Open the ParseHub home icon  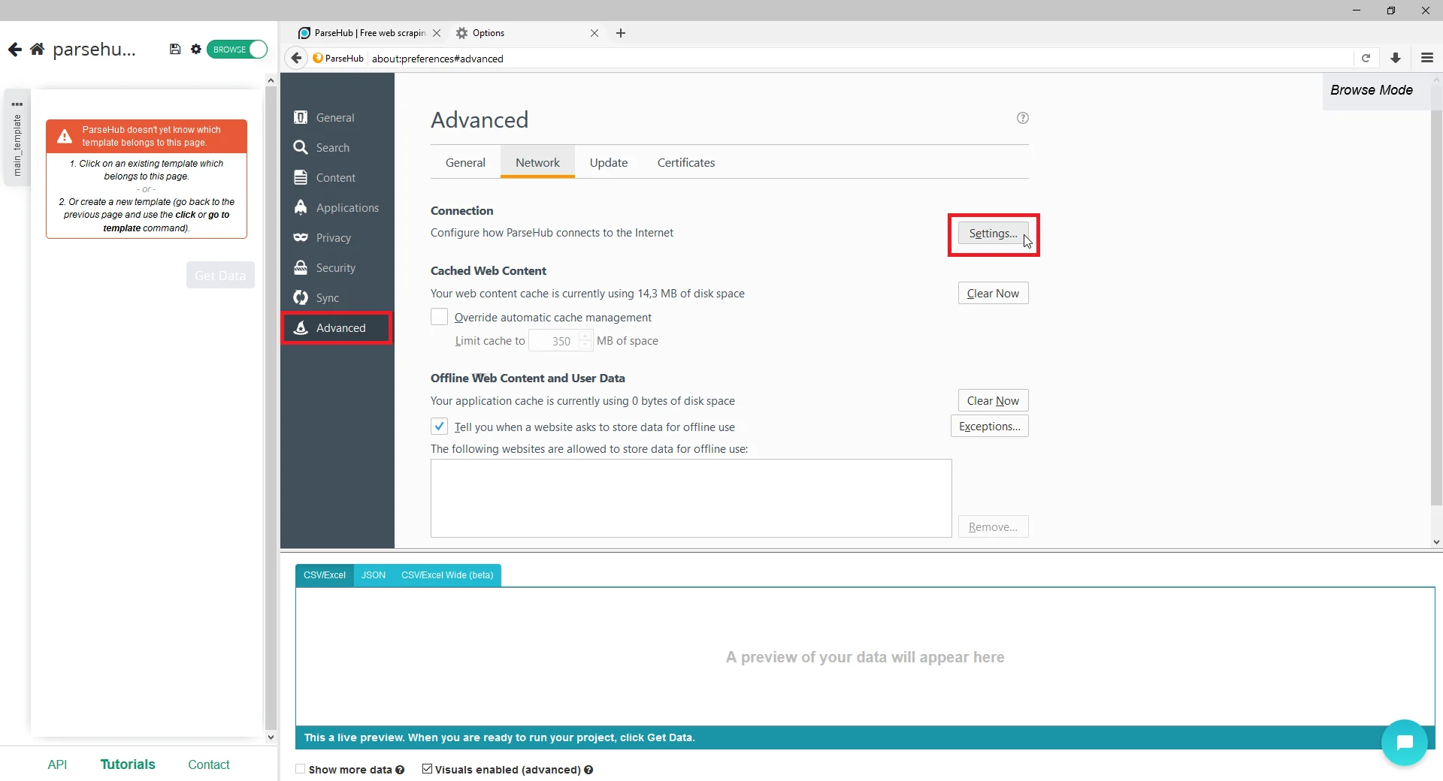pos(37,50)
